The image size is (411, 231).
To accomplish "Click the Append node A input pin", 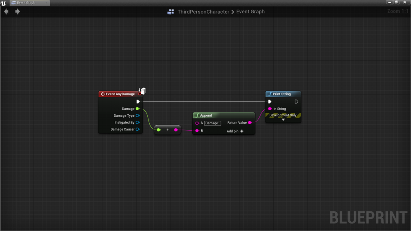I will pyautogui.click(x=197, y=123).
